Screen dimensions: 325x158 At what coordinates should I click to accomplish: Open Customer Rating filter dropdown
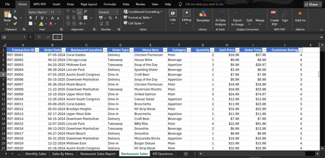tap(300, 50)
